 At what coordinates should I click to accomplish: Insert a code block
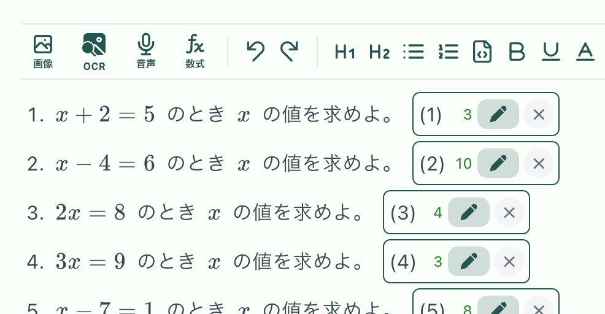pos(482,52)
